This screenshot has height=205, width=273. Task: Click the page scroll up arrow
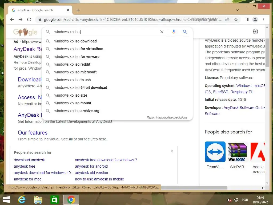[x=267, y=27]
